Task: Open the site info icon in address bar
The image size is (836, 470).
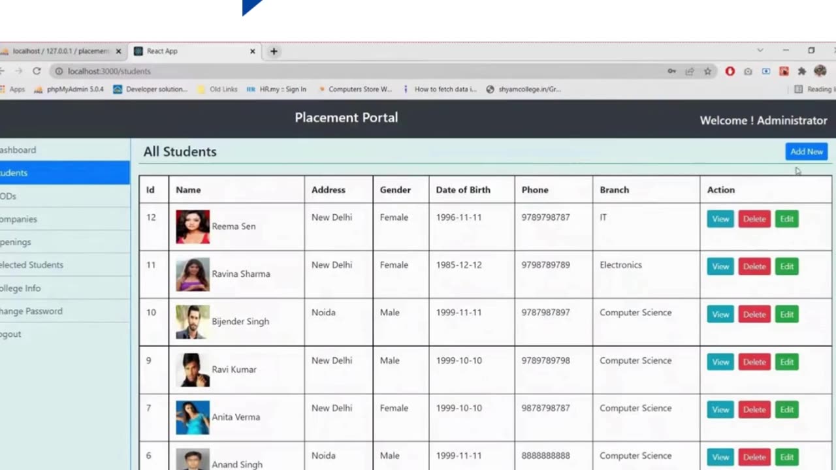Action: [x=59, y=71]
